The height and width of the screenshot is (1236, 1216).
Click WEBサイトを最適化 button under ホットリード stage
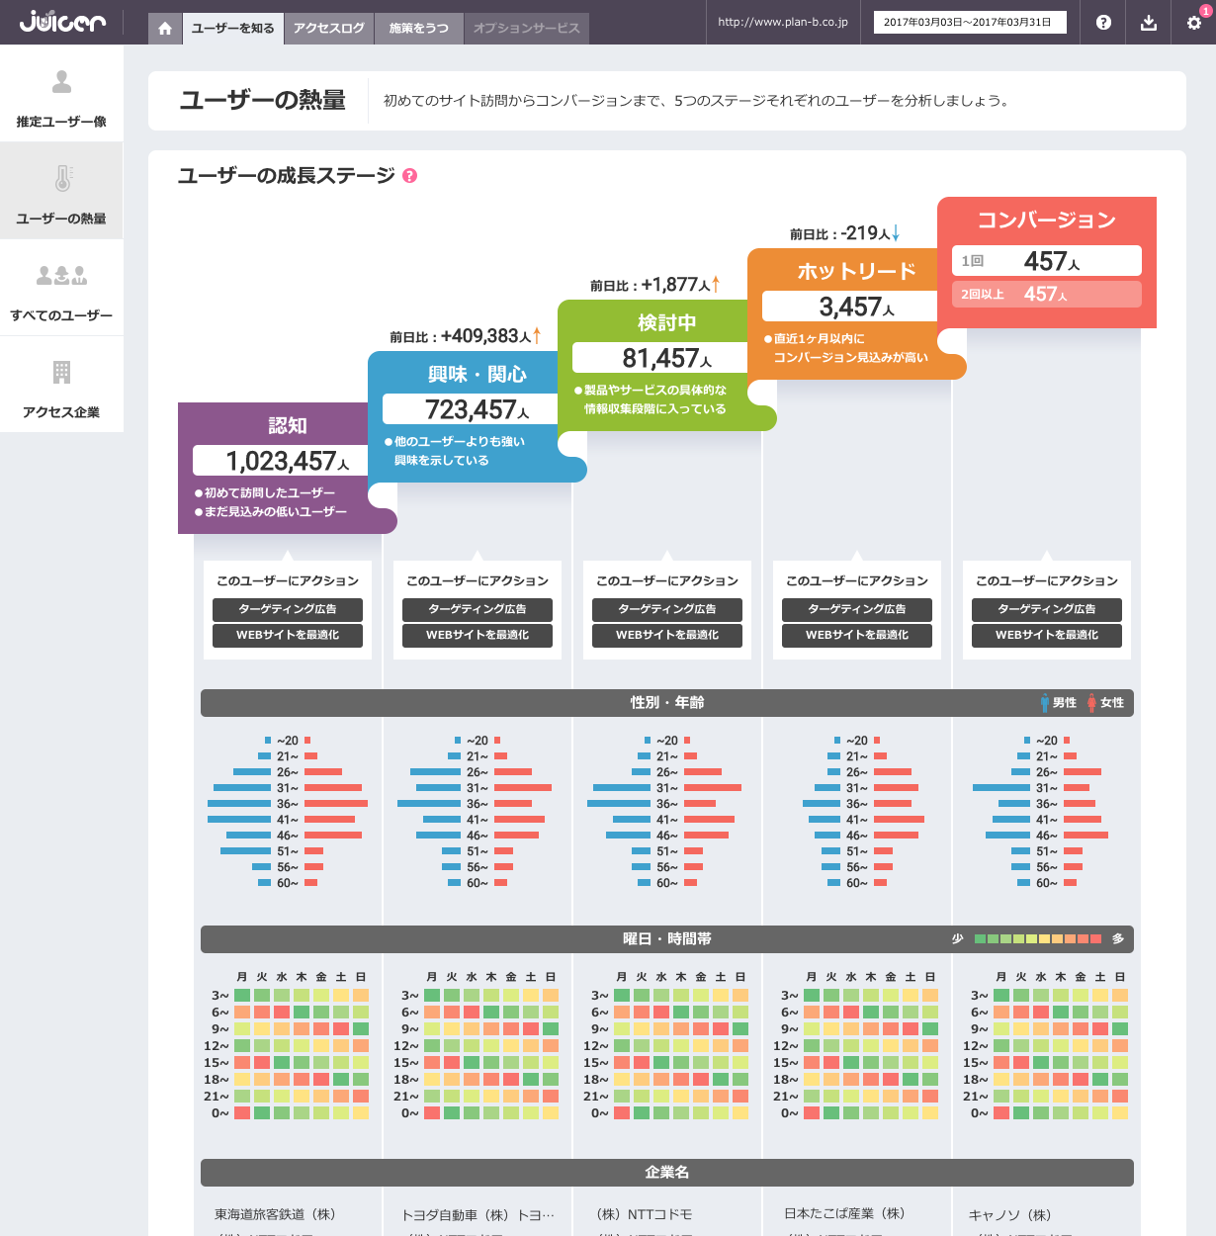857,635
